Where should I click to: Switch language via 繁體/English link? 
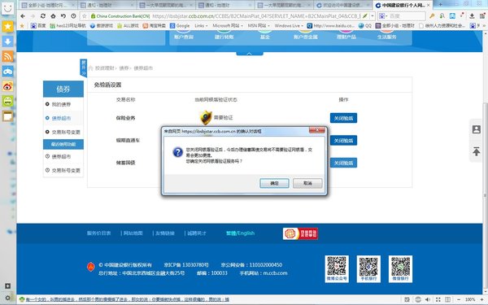click(240, 233)
